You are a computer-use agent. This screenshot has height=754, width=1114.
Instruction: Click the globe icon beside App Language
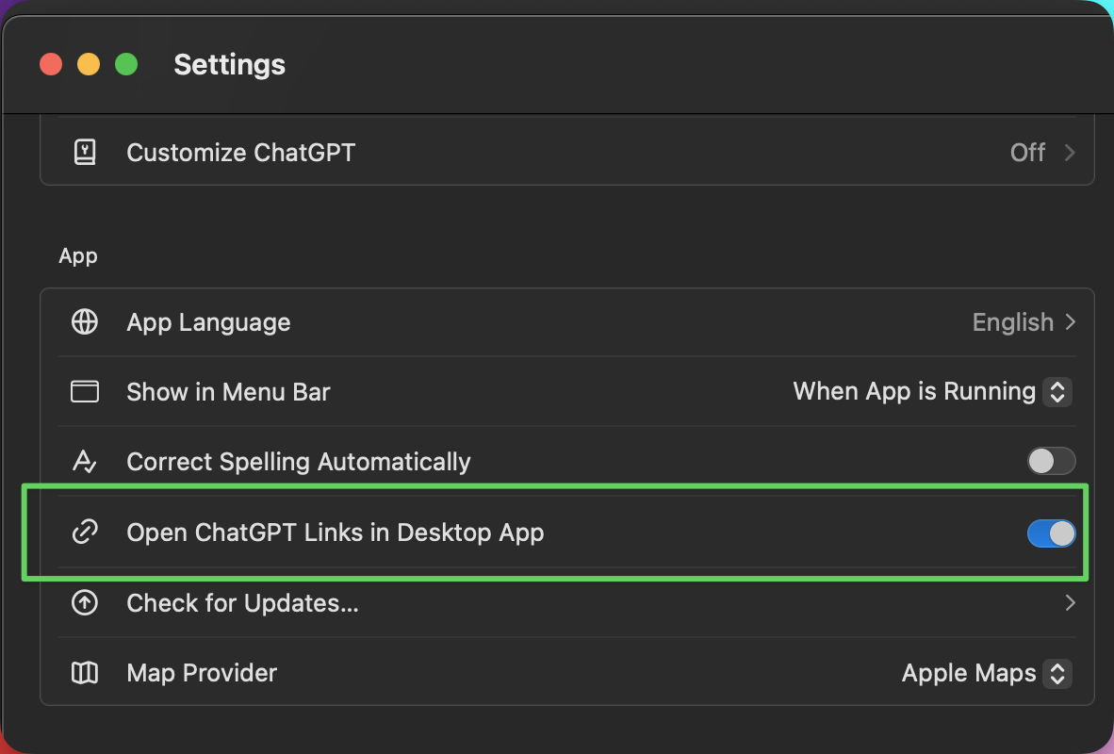point(85,322)
